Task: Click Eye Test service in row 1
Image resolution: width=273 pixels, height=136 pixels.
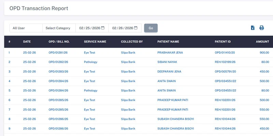Action: pos(89,53)
